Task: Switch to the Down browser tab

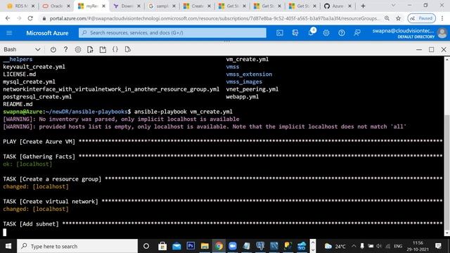Action: (127, 6)
